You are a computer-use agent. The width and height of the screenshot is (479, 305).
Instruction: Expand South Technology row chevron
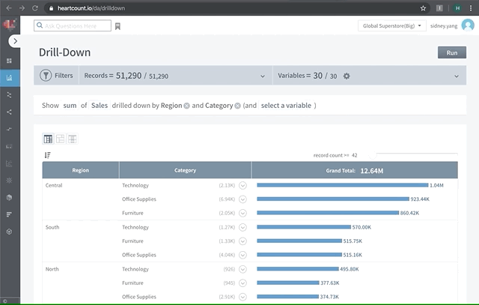point(242,227)
